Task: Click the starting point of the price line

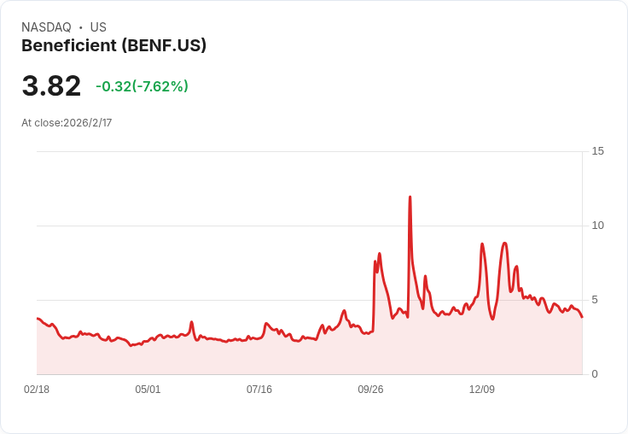Action: pyautogui.click(x=37, y=319)
